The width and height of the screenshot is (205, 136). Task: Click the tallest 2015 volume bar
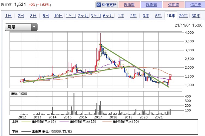pyautogui.click(x=74, y=104)
